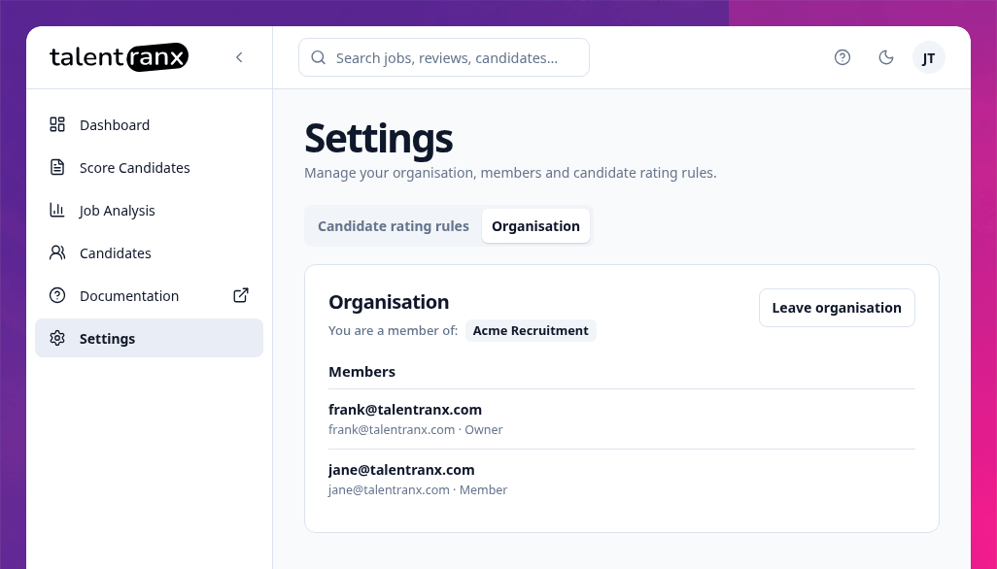997x569 pixels.
Task: Click the Documentation question circle icon
Action: coord(57,295)
